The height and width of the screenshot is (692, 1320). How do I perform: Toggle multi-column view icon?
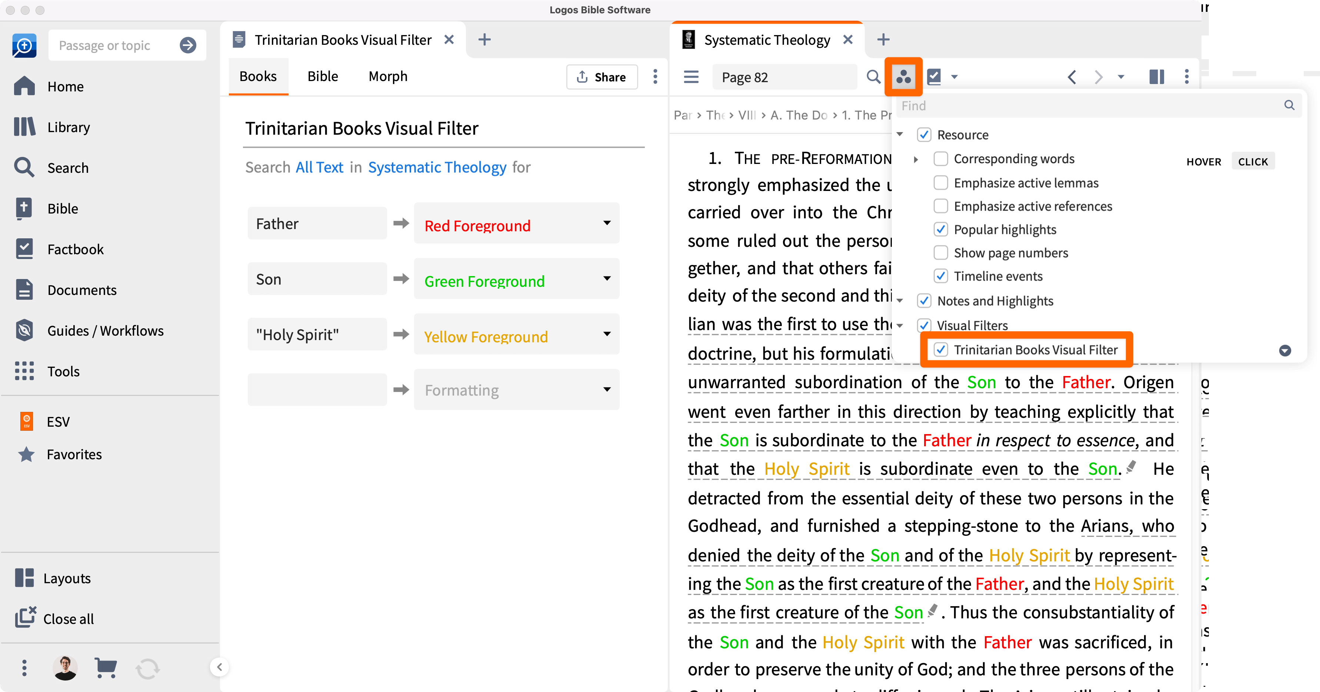coord(1157,77)
